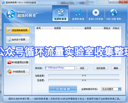Expand the 无任何操作 dropdown arrow
This screenshot has width=128, height=103.
coord(119,89)
